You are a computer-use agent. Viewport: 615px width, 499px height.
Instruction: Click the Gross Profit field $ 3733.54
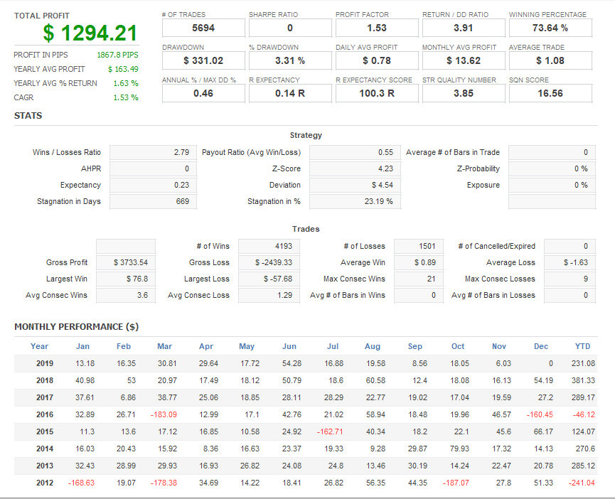click(x=126, y=262)
